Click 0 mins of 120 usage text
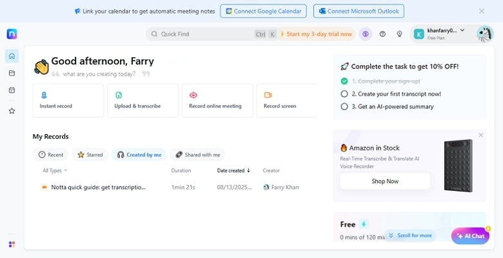This screenshot has width=503, height=258. click(x=362, y=237)
